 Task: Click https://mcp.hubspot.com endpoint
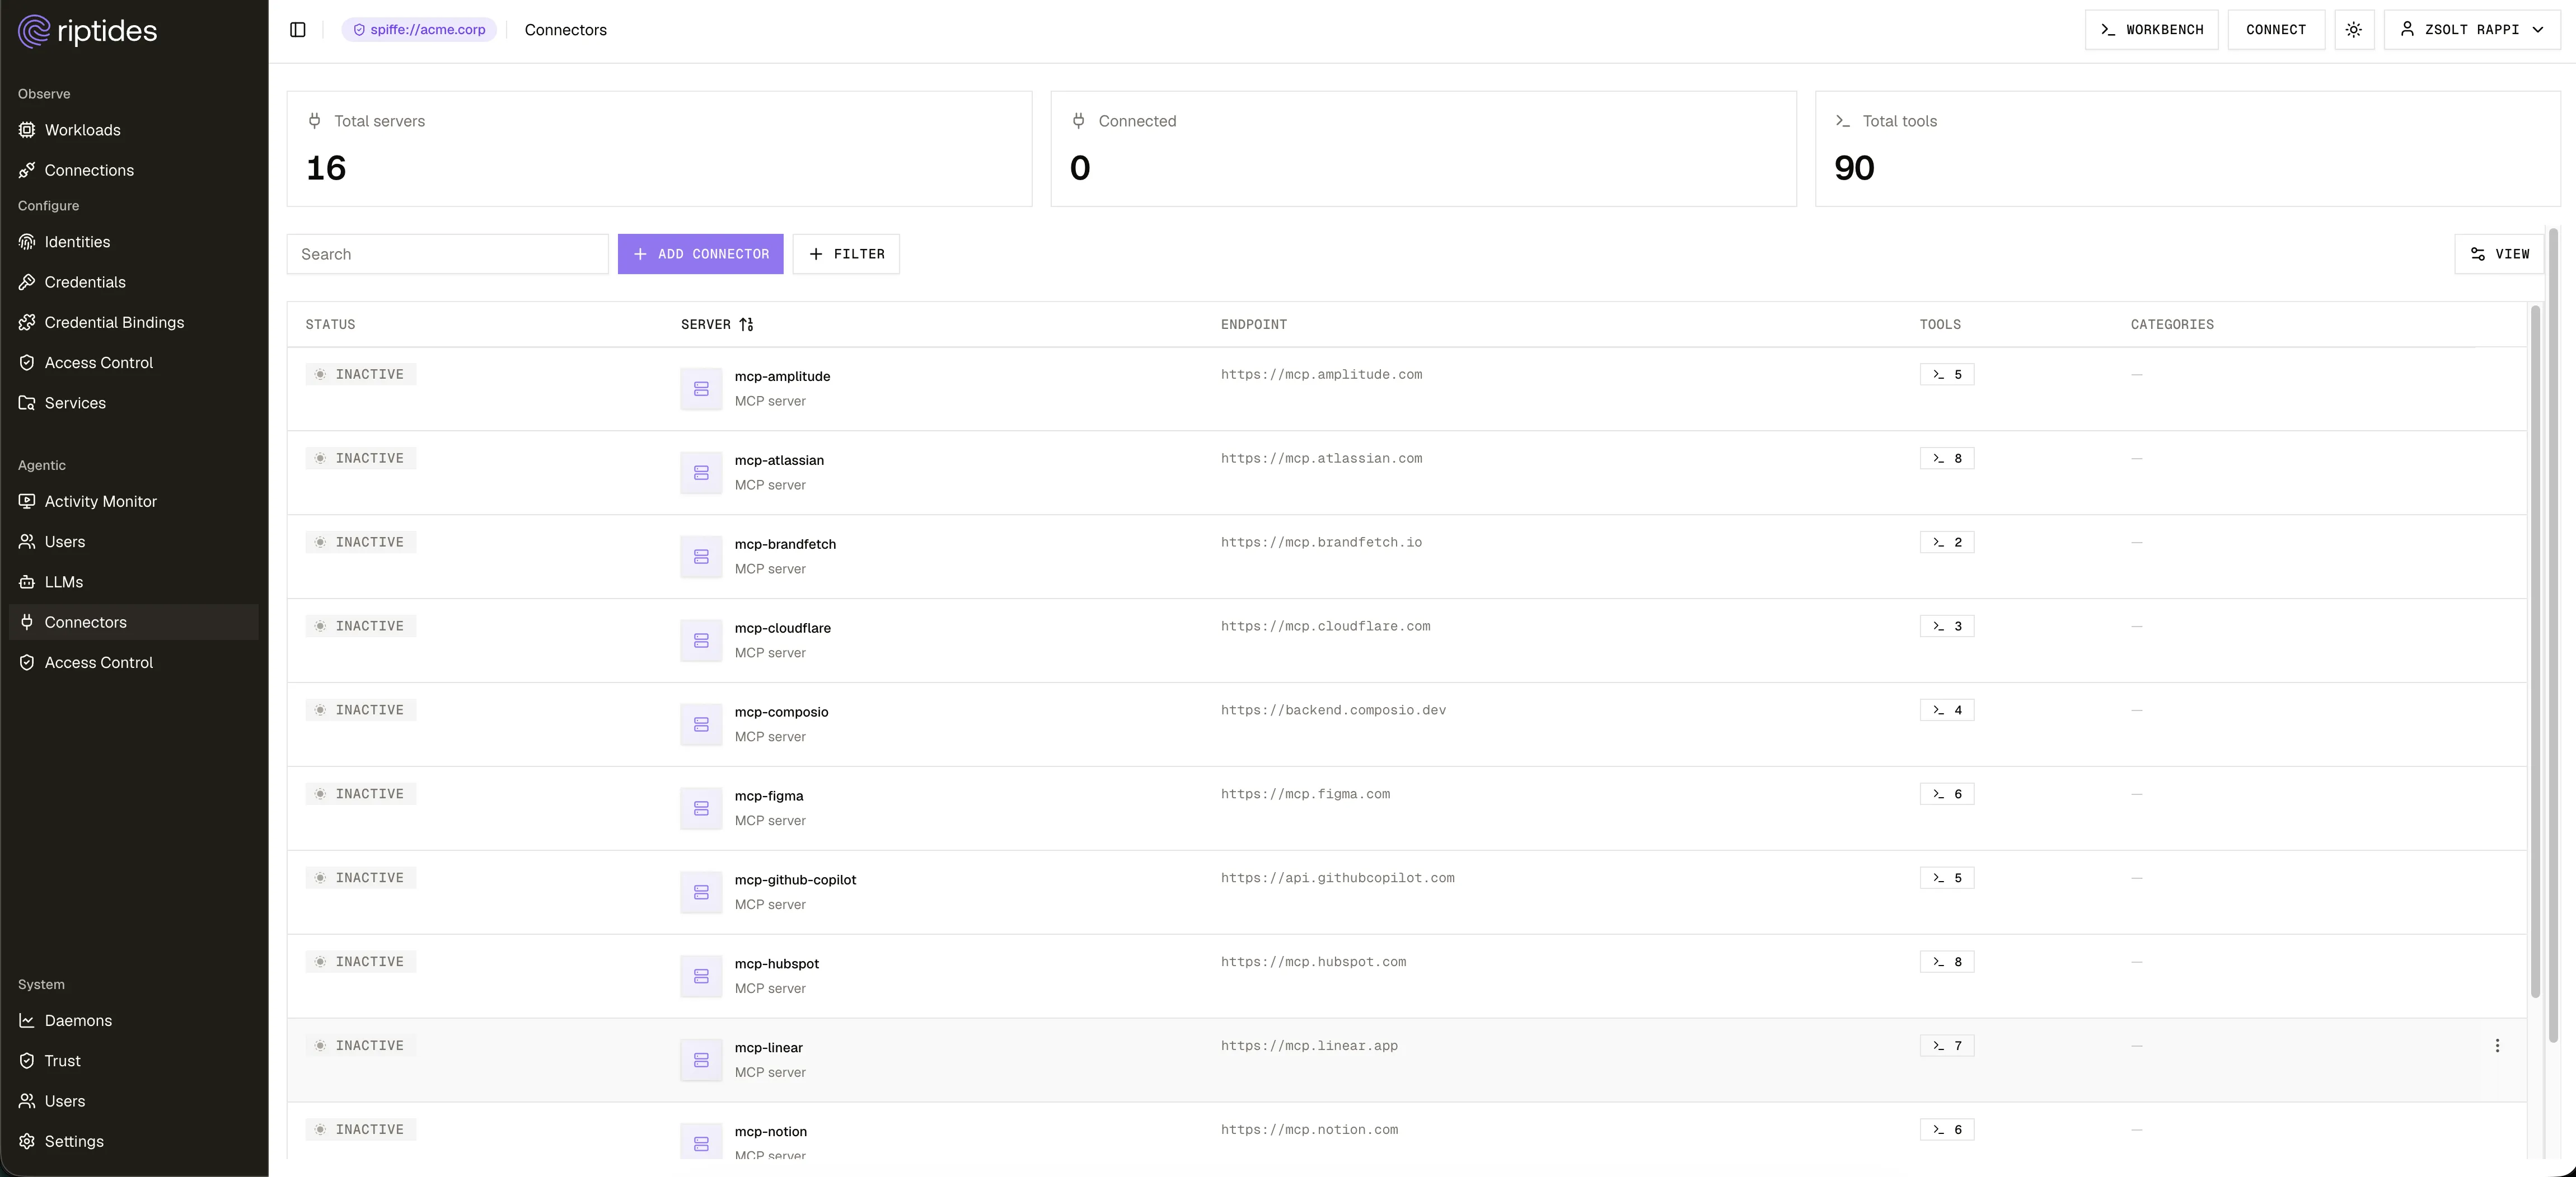pos(1313,962)
